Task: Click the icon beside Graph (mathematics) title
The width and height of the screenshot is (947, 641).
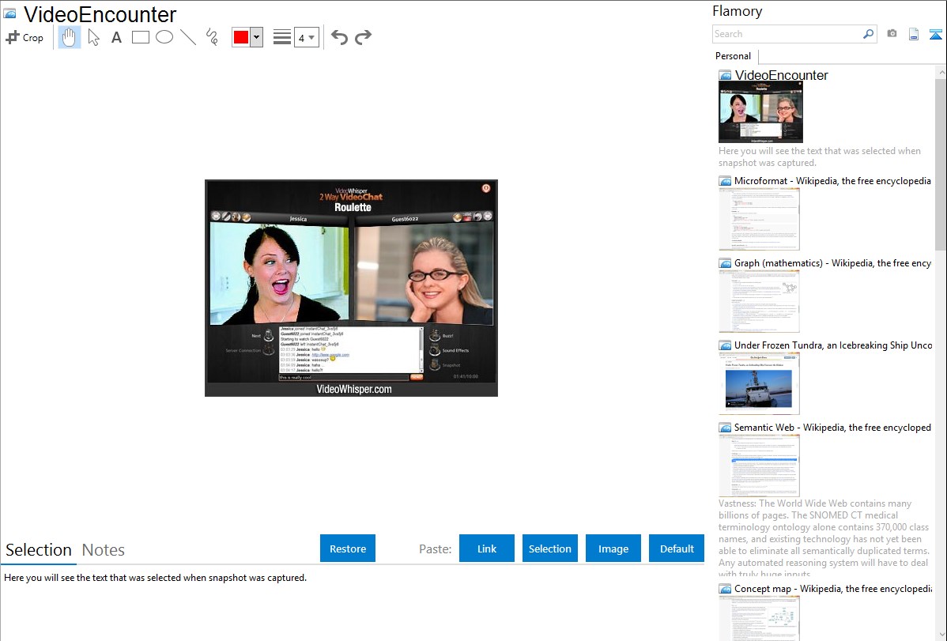Action: [x=725, y=263]
